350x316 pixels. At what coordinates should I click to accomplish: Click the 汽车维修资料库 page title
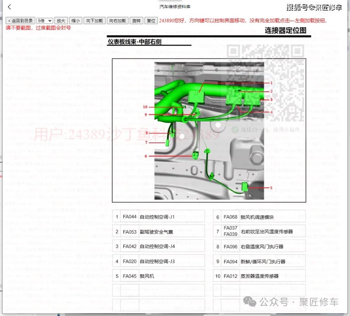pos(175,7)
